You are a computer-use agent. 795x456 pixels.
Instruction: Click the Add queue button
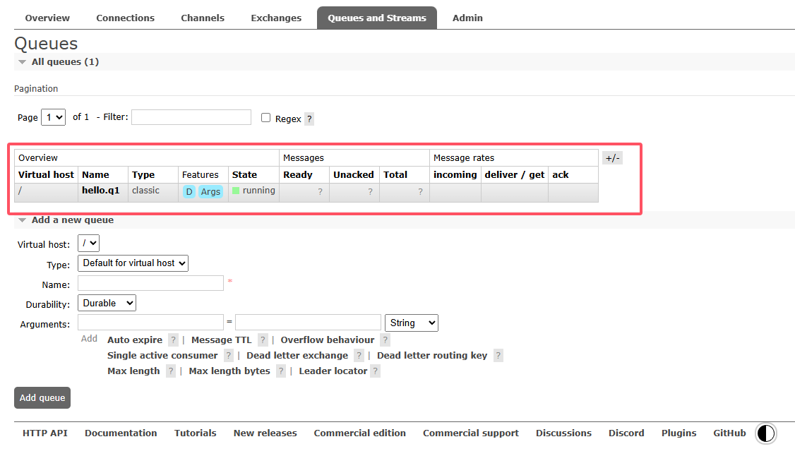(42, 397)
